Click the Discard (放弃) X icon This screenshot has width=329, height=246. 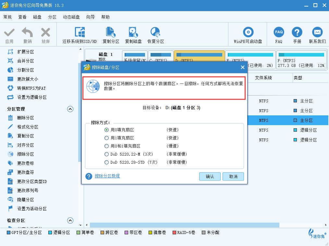click(45, 32)
